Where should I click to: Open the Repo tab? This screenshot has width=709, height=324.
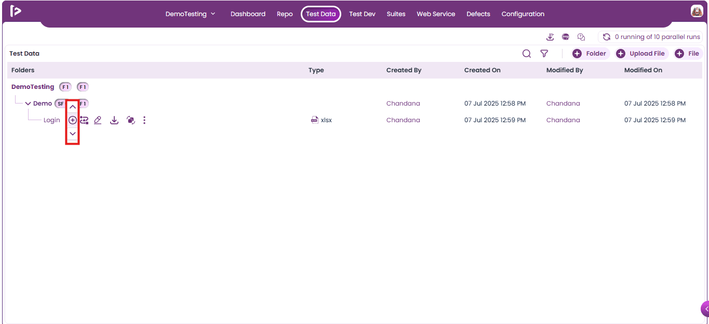pyautogui.click(x=285, y=14)
